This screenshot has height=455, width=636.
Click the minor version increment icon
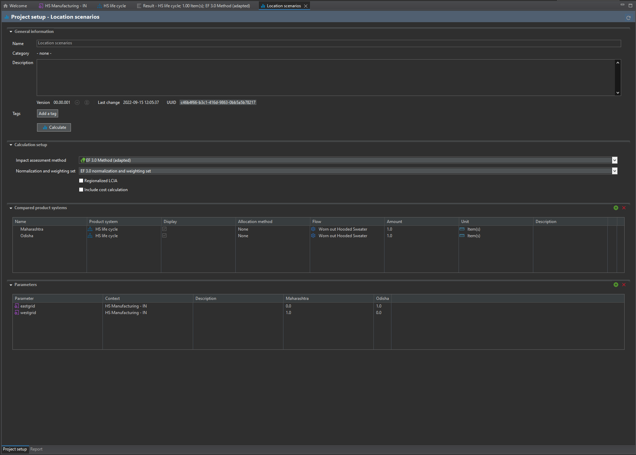point(77,102)
